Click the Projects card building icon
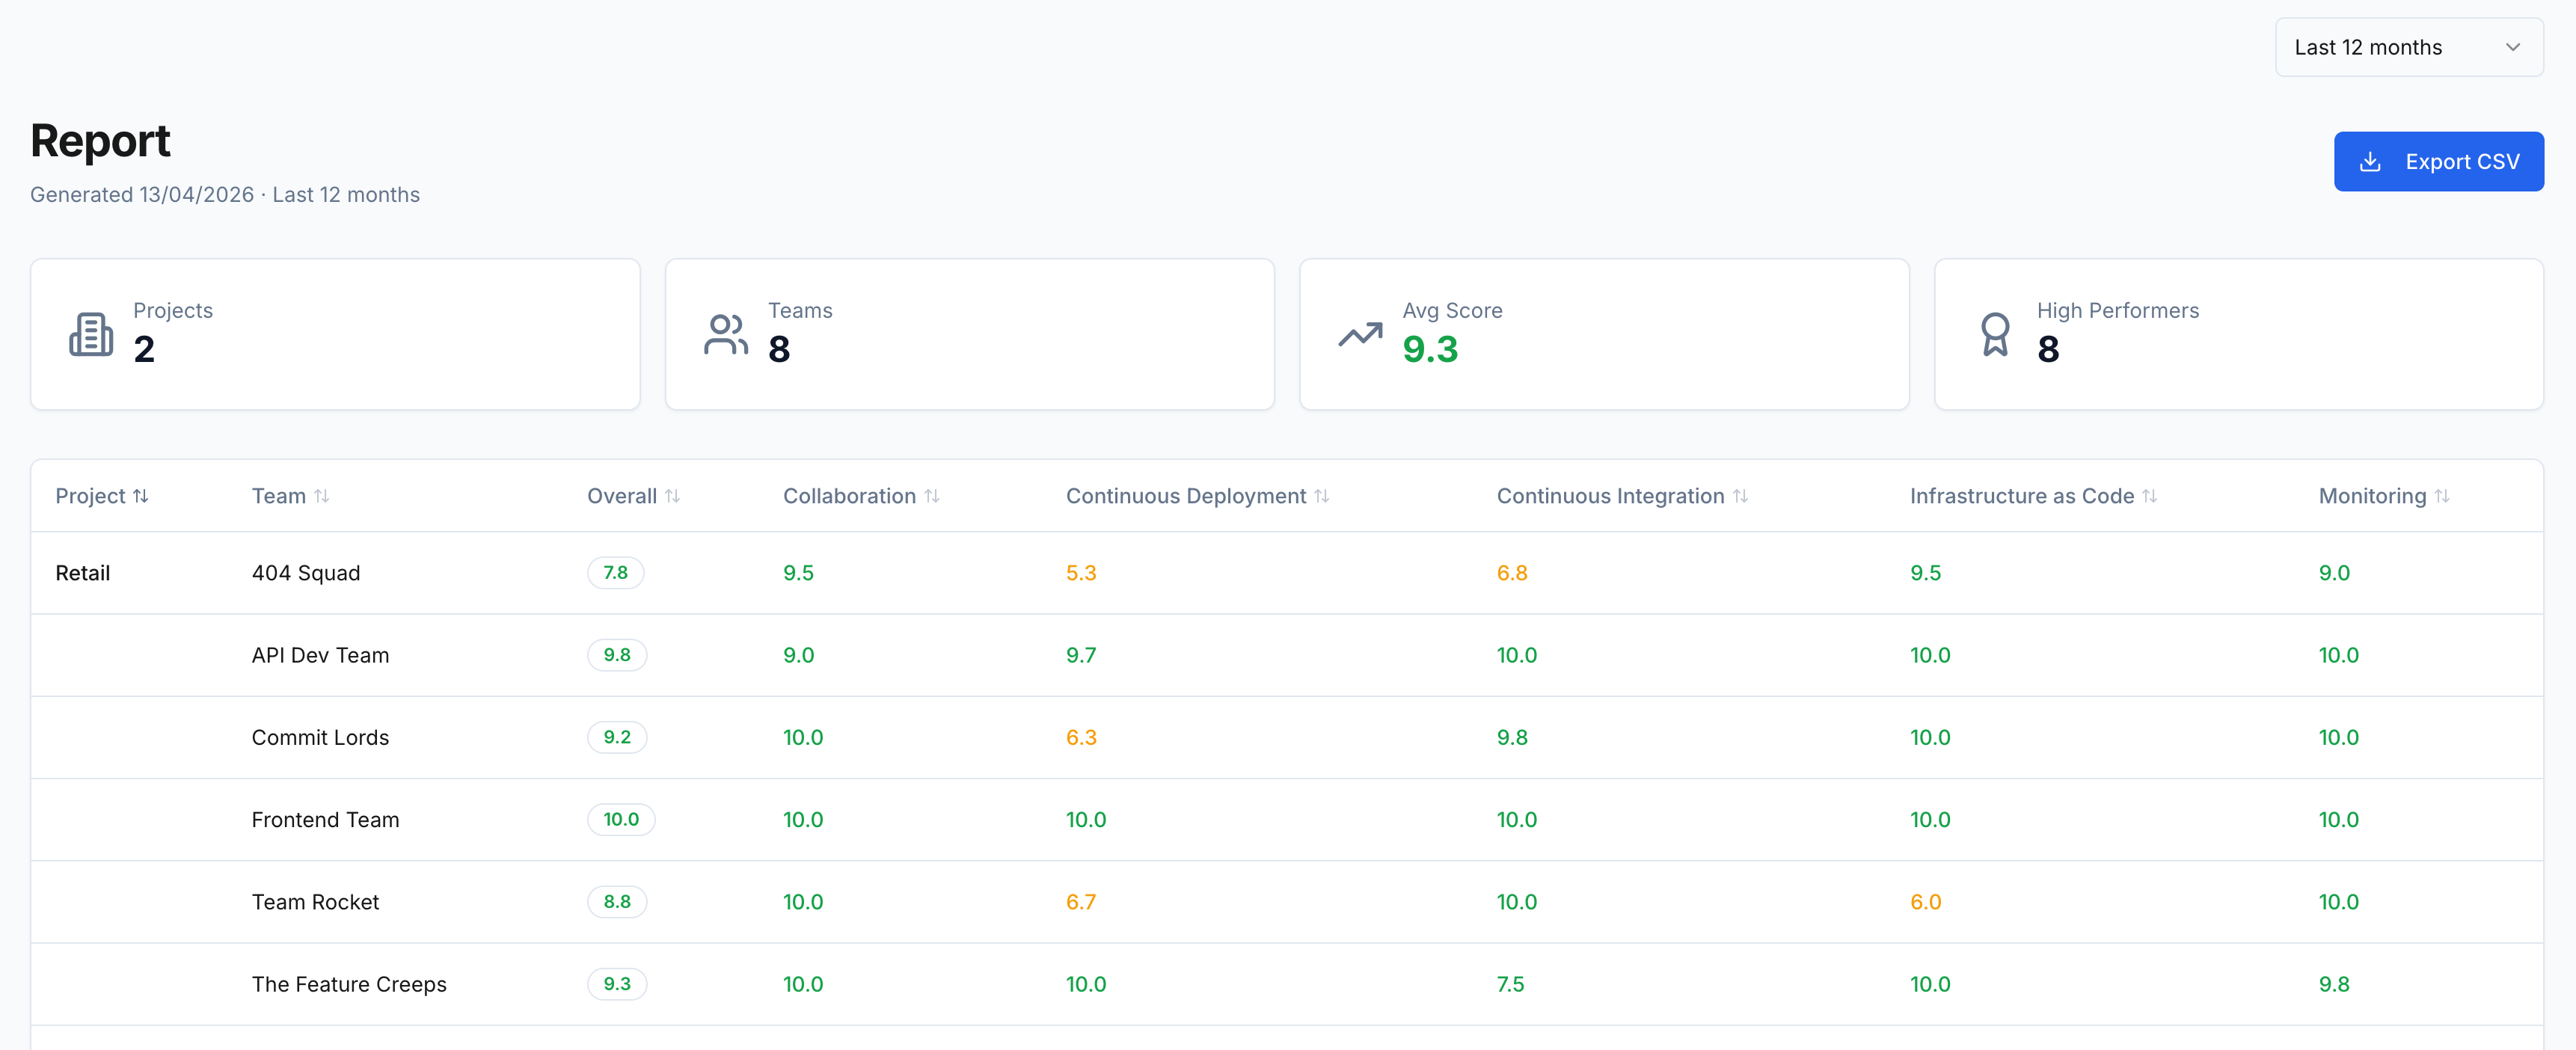 (91, 334)
